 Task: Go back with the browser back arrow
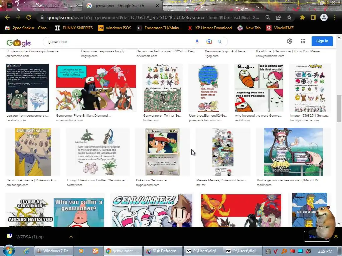pyautogui.click(x=7, y=17)
